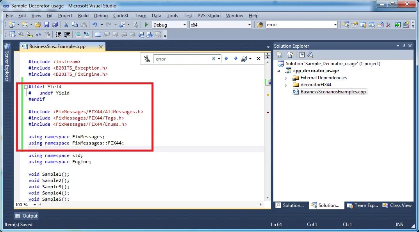Viewport: 419px width, 232px height.
Task: Click the Add New Item toolbar icon
Action: click(x=25, y=25)
